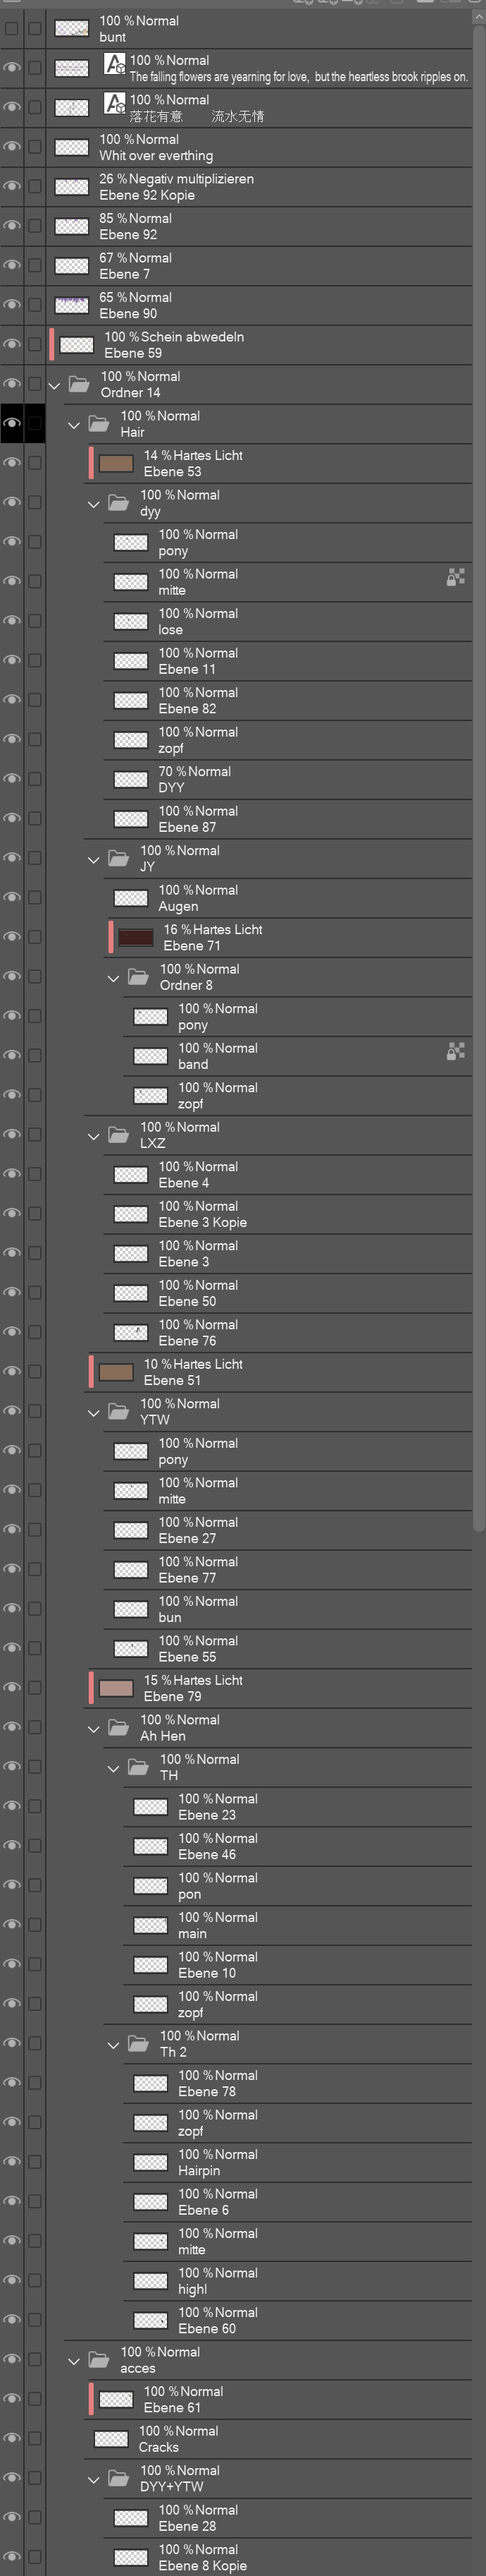Collapse the Th 2 folder
The height and width of the screenshot is (2576, 486).
(114, 2045)
